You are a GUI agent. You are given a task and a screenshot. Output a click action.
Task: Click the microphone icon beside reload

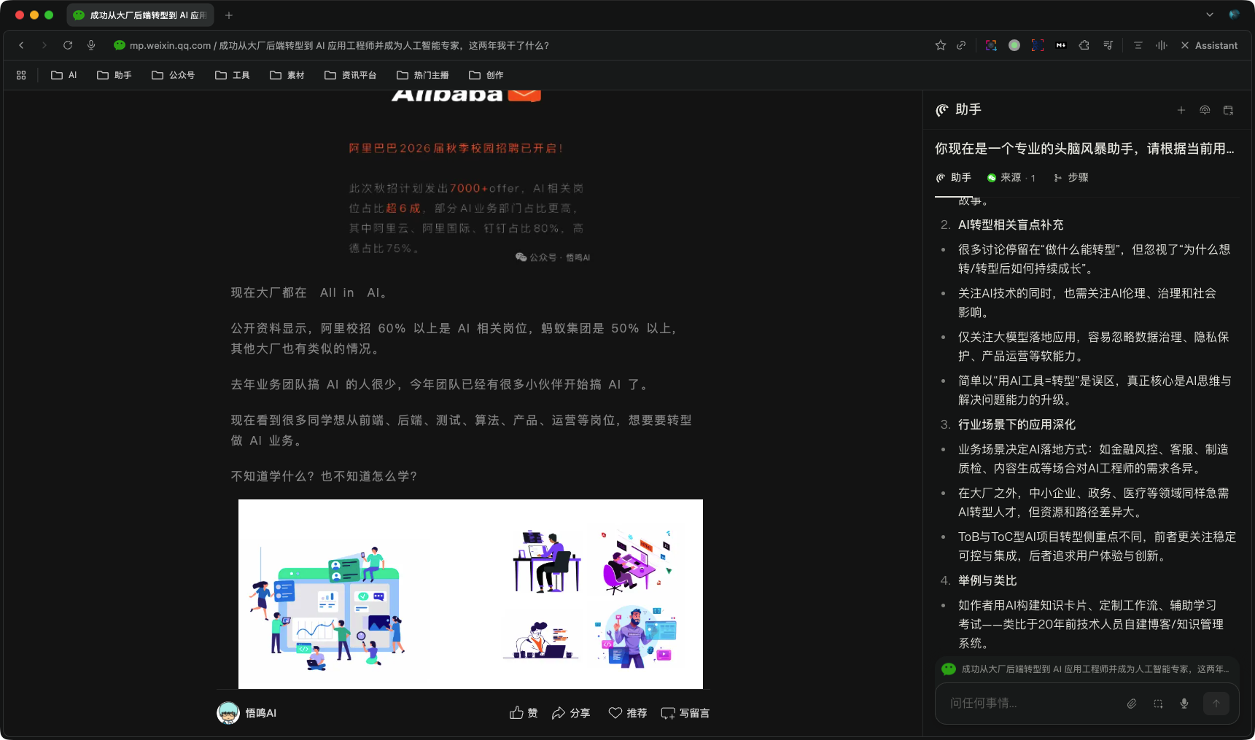(x=91, y=45)
